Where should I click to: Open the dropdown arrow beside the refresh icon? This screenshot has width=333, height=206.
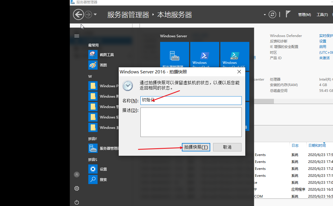[x=265, y=14]
